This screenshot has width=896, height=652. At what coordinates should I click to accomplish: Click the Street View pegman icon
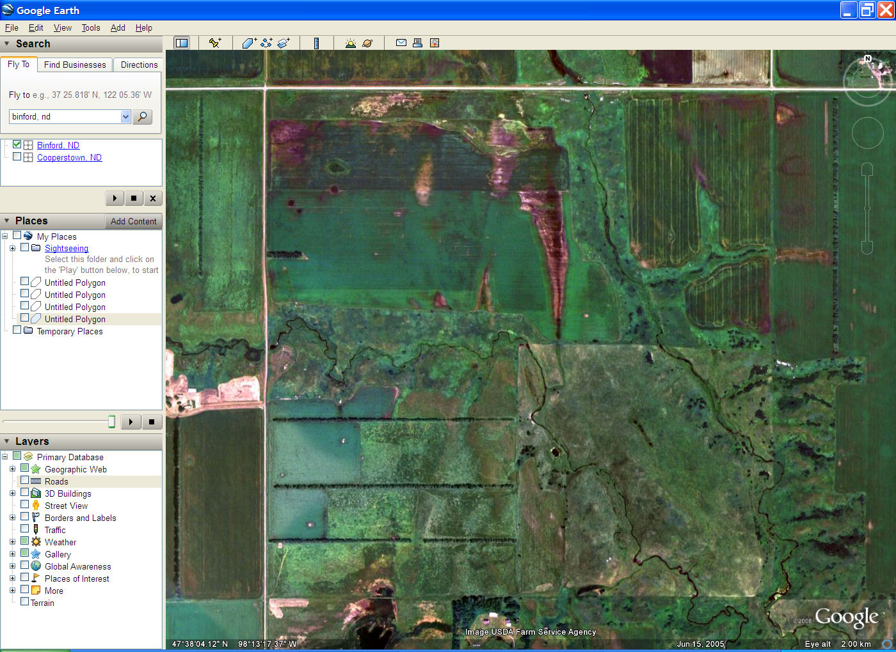[36, 506]
